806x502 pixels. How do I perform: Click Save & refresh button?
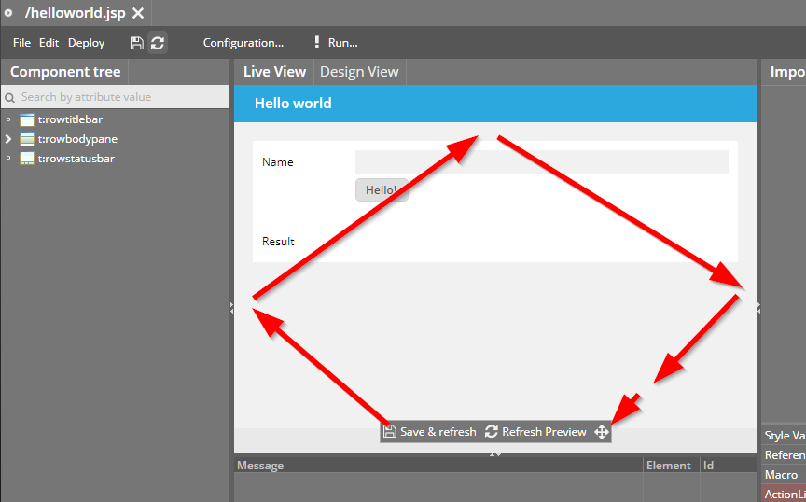pos(430,432)
